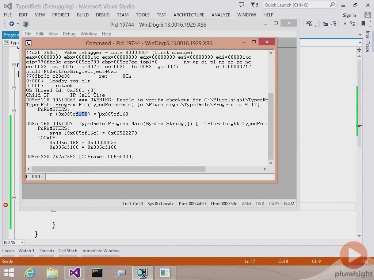This screenshot has width=374, height=280.
Task: Open the toolbar options dropdown after the bookmark icon
Action: [370, 24]
